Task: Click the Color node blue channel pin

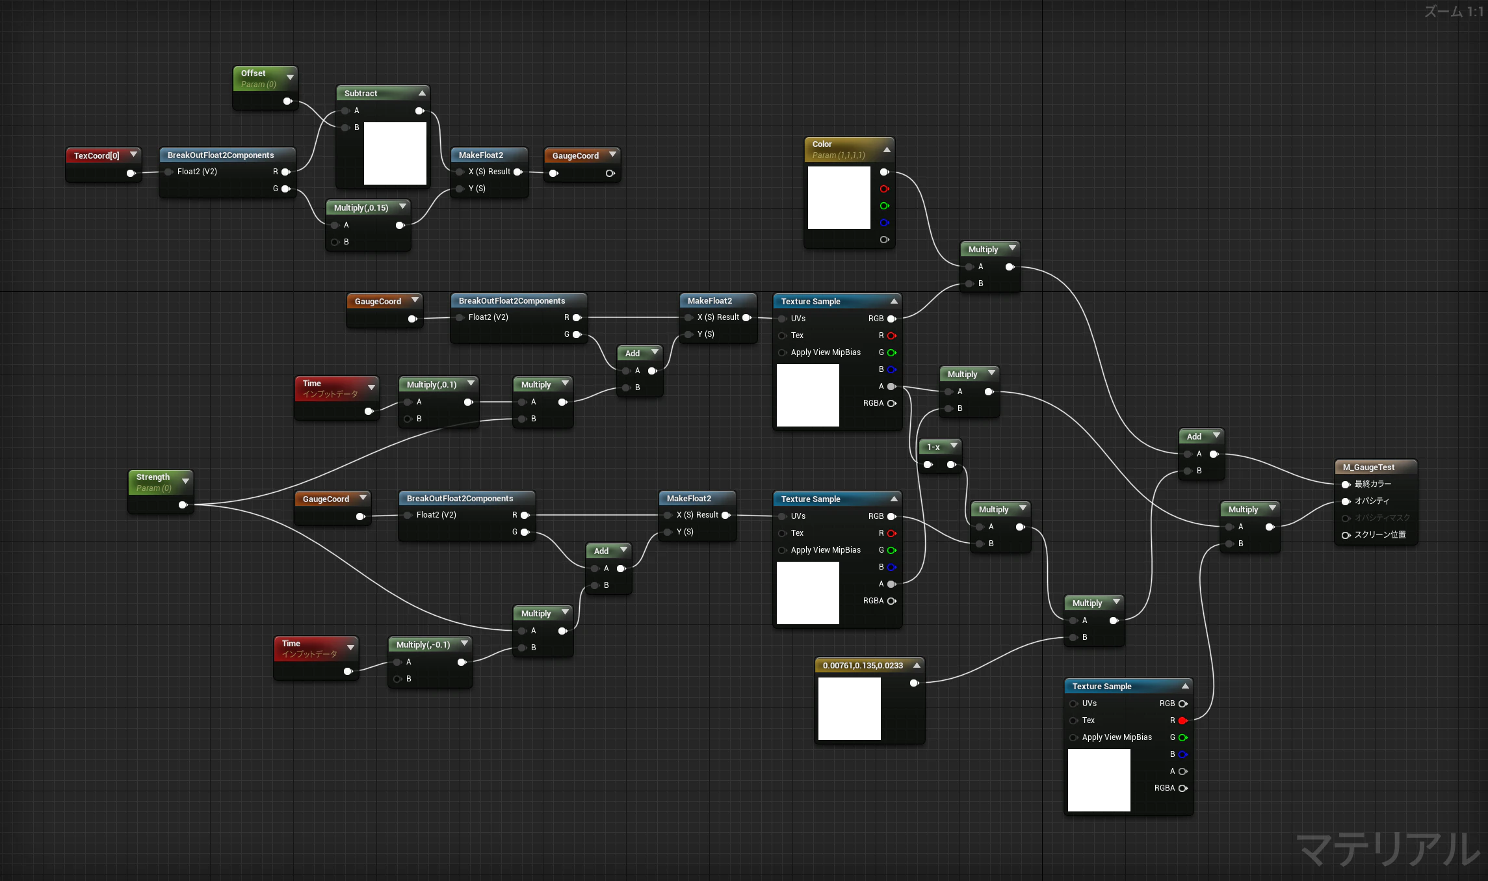Action: click(x=884, y=222)
